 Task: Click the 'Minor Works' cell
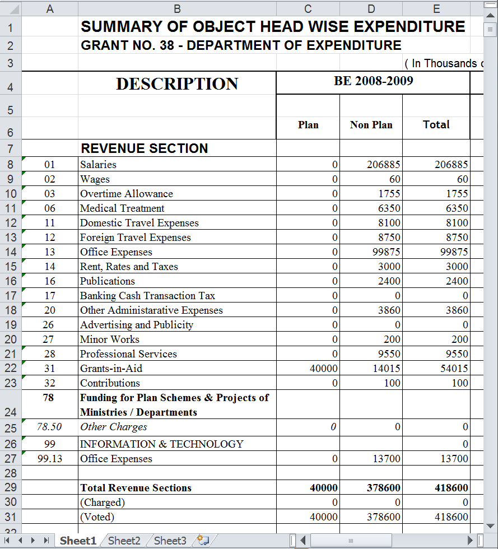click(177, 339)
